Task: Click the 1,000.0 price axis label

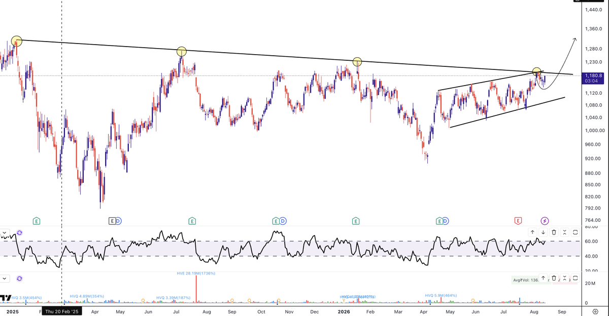Action: (x=594, y=131)
